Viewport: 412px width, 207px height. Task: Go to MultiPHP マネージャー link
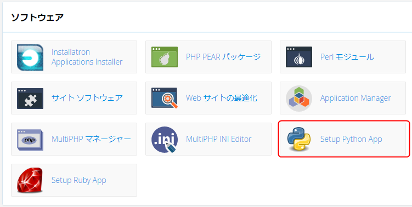click(x=91, y=139)
